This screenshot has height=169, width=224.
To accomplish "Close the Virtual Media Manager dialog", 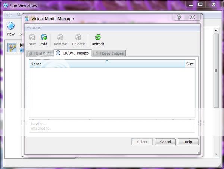I will coord(192,17).
